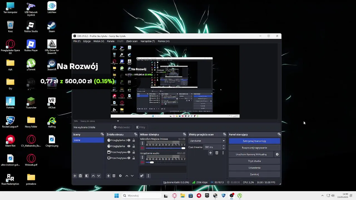The image size is (356, 200).
Task: Open the Panele menu
Action: [x=111, y=41]
